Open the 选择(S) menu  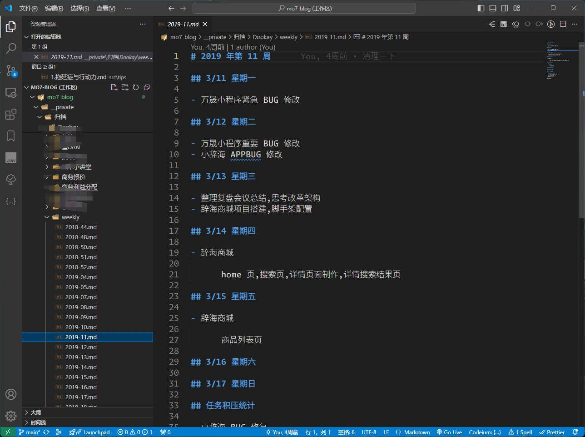click(x=80, y=8)
